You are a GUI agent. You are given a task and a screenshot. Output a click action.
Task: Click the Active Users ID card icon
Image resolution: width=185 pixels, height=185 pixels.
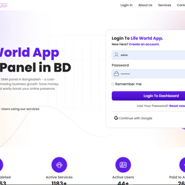pos(123,165)
